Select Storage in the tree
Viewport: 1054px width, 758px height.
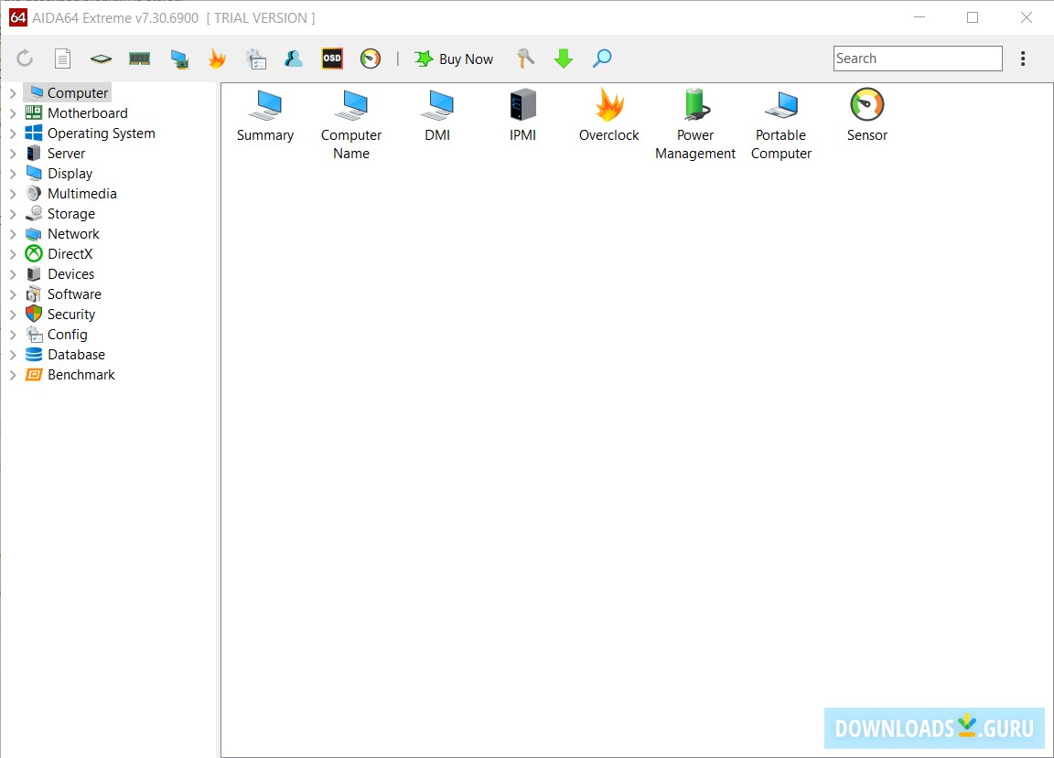click(x=59, y=214)
